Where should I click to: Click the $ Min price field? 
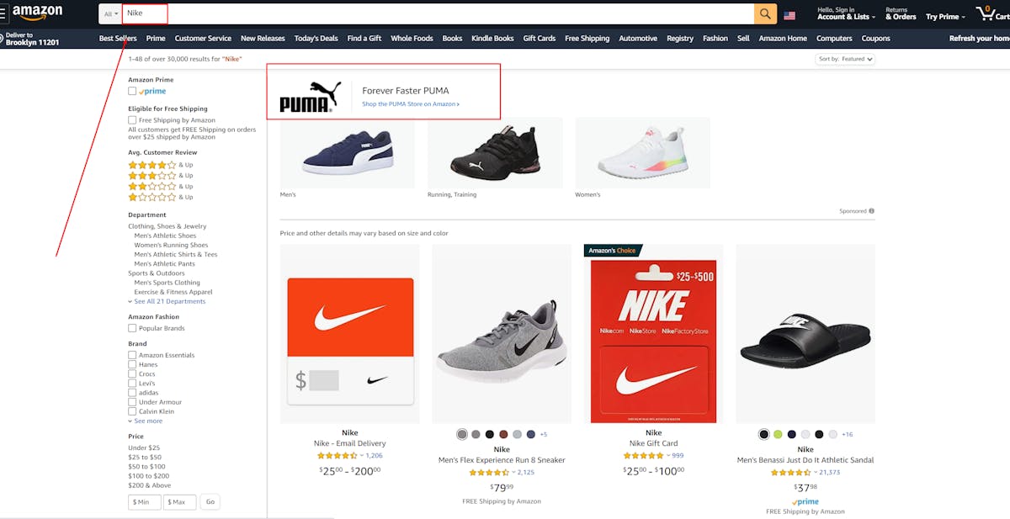pyautogui.click(x=144, y=501)
